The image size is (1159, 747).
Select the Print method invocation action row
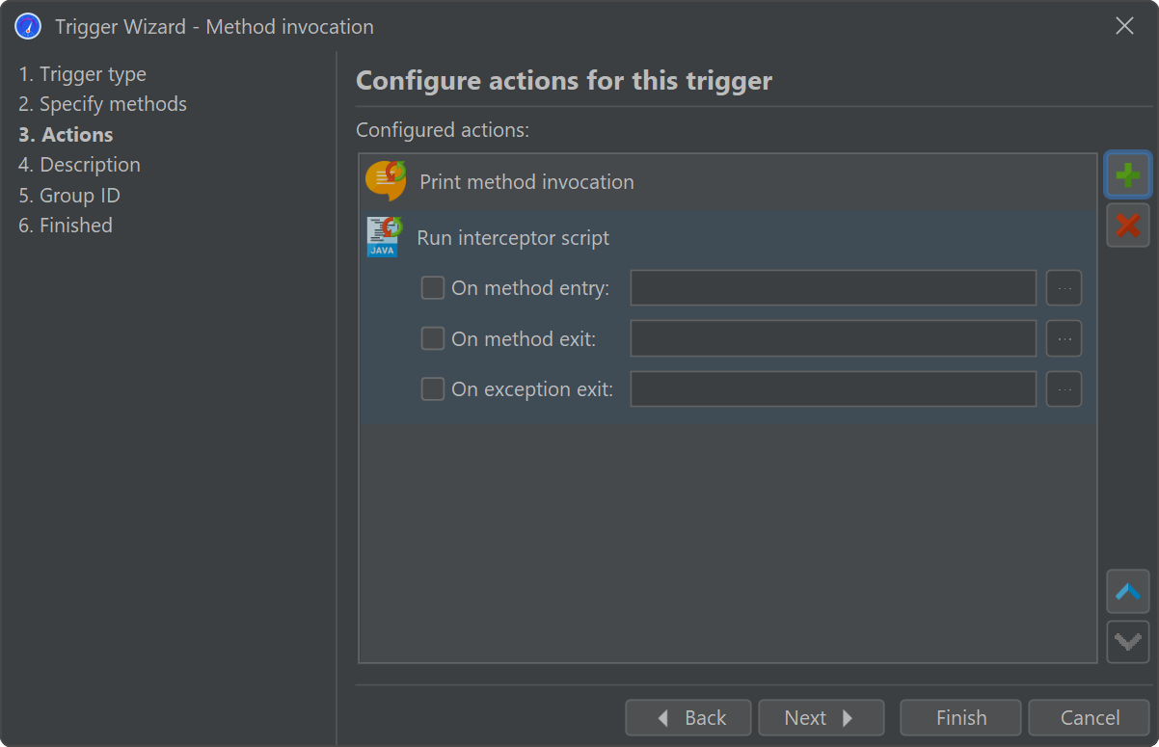pos(675,182)
